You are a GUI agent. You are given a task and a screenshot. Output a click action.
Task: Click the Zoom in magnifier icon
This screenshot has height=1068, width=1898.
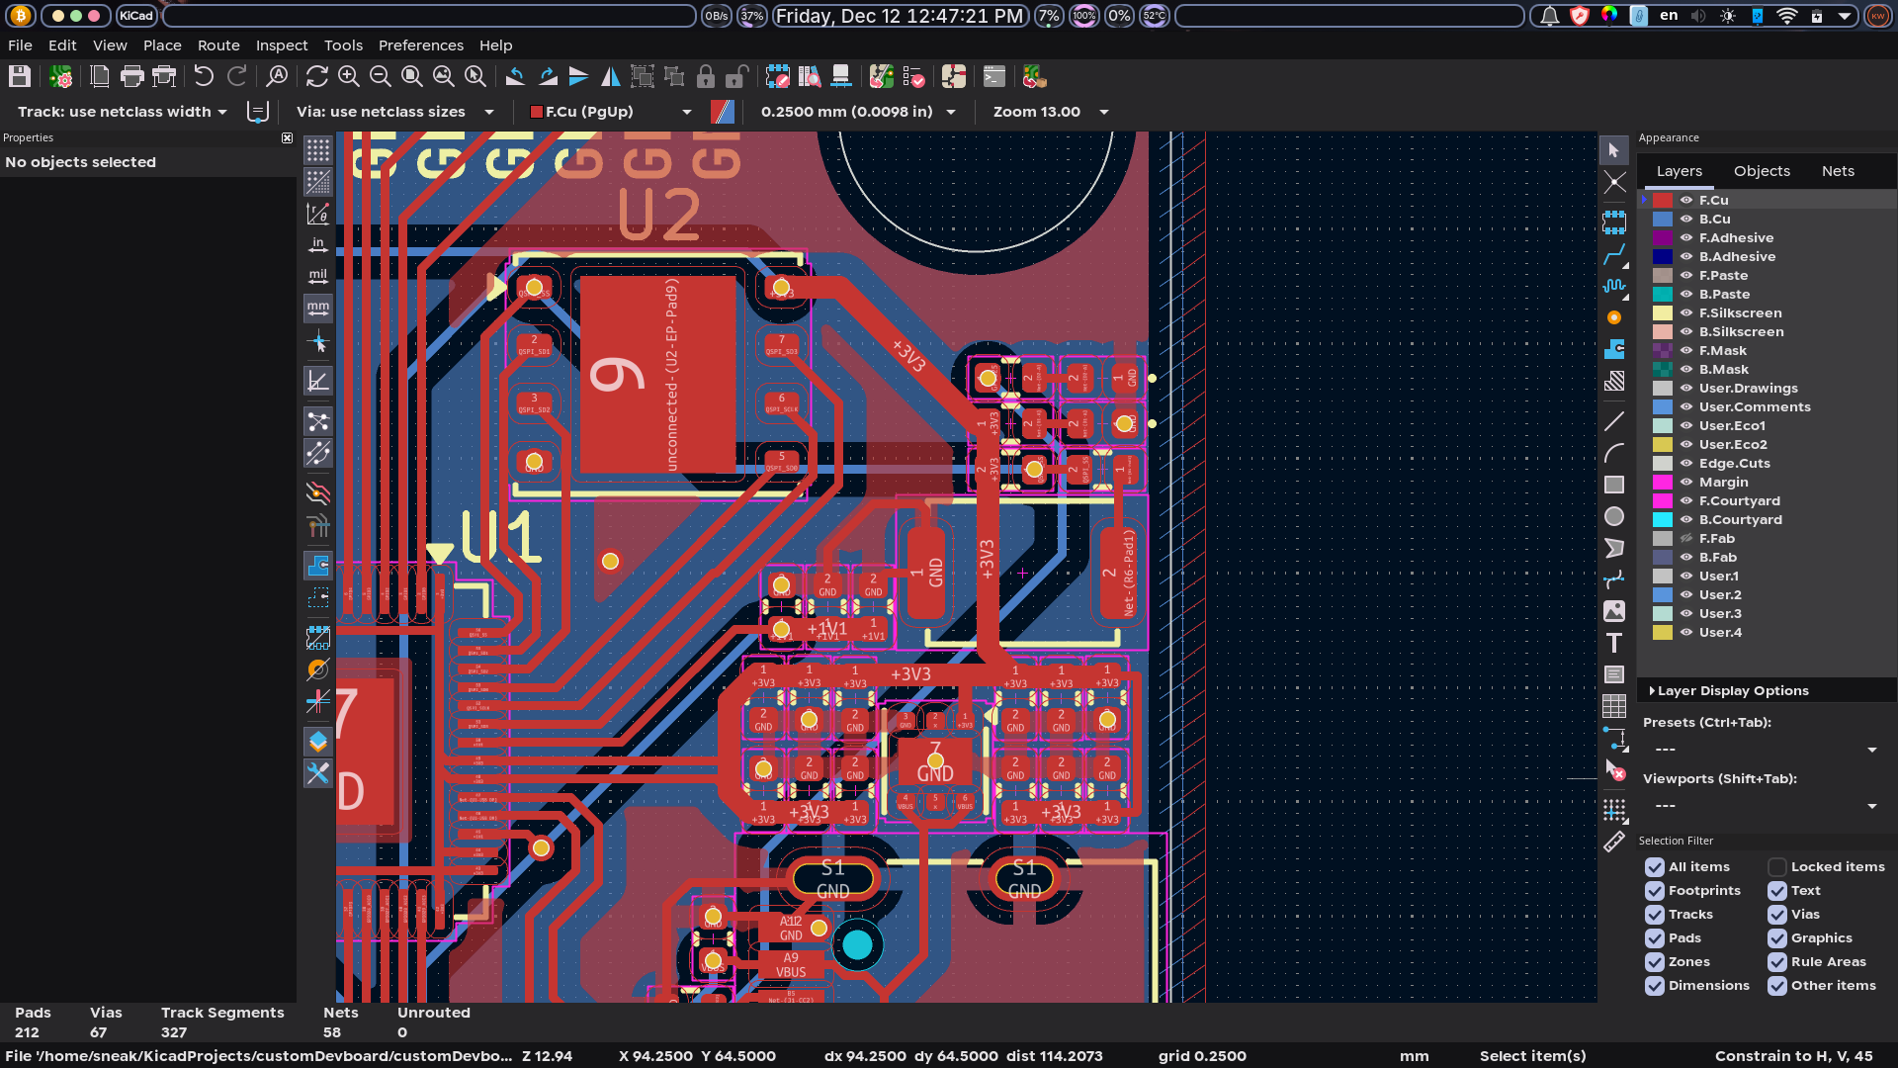click(348, 76)
